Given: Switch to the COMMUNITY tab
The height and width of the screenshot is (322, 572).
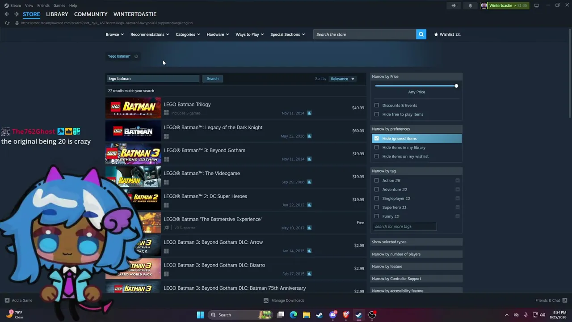Looking at the screenshot, I should coord(91,14).
